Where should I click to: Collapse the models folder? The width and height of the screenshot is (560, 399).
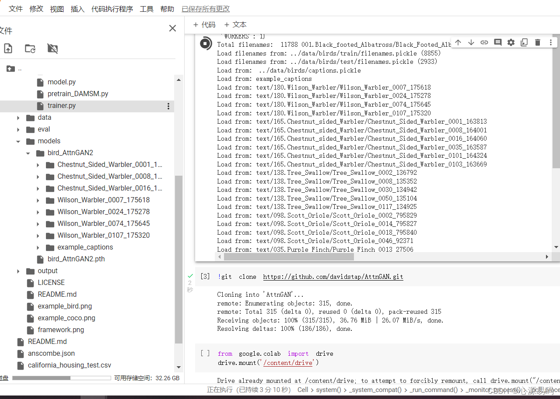[18, 142]
